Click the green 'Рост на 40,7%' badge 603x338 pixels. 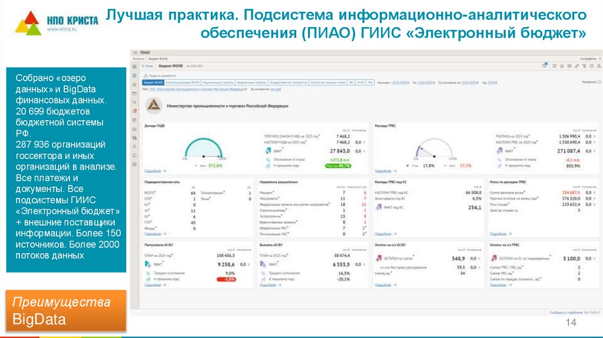click(339, 165)
